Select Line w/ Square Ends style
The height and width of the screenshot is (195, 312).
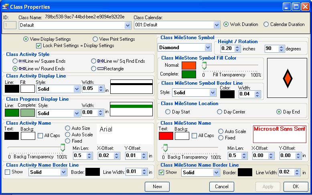[15, 61]
